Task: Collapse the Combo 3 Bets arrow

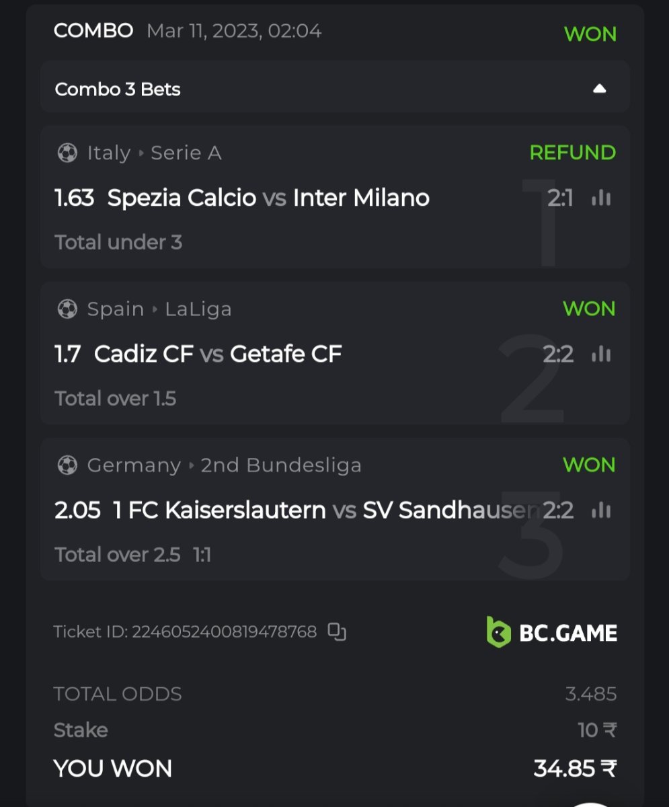Action: click(x=599, y=89)
